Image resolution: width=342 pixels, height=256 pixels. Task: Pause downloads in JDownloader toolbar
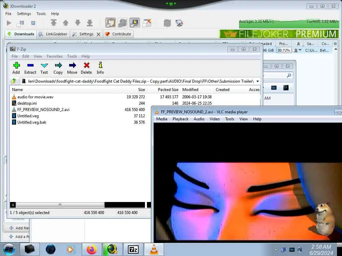point(21,23)
